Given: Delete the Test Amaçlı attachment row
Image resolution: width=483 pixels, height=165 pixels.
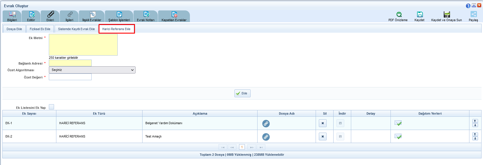Looking at the screenshot, I should pyautogui.click(x=323, y=137).
